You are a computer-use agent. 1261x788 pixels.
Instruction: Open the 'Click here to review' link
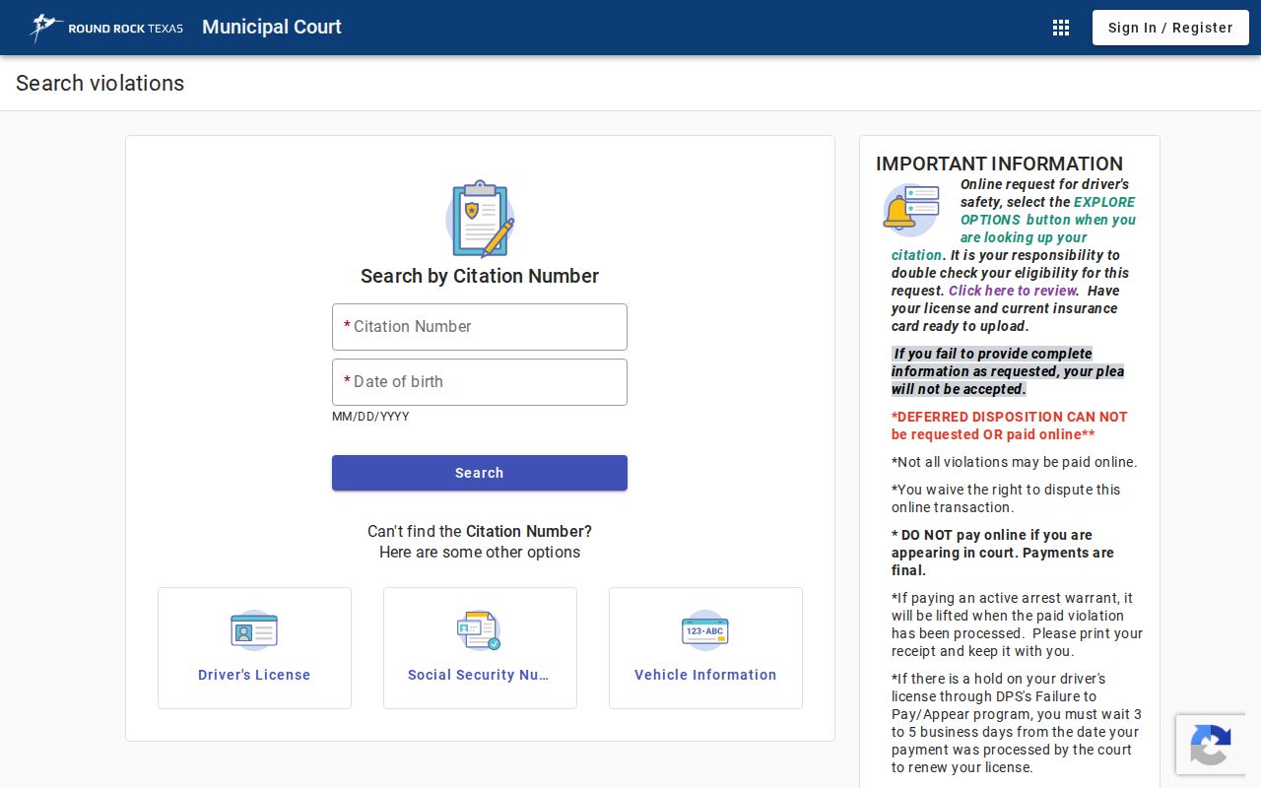[x=1013, y=291]
